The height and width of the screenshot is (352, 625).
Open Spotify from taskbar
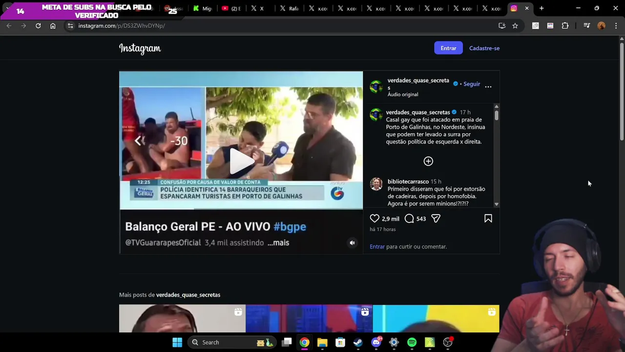[x=412, y=342]
